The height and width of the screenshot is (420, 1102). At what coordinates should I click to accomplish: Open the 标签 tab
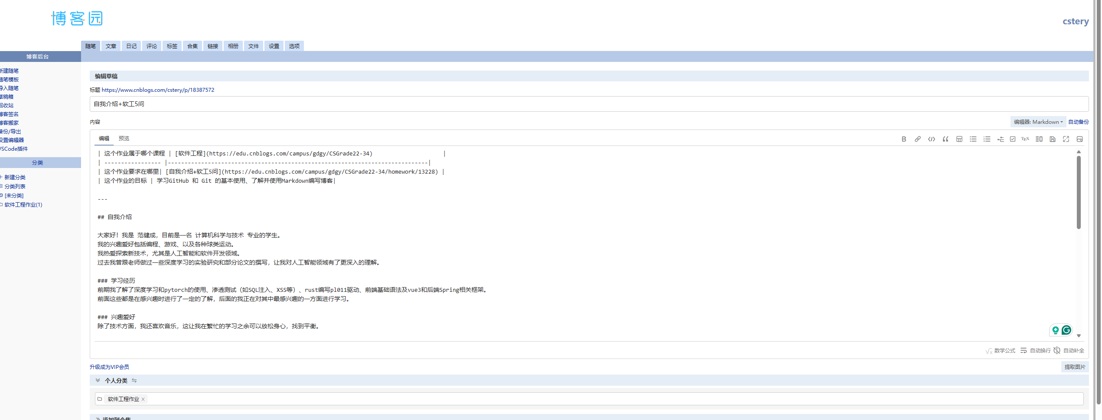coord(172,46)
